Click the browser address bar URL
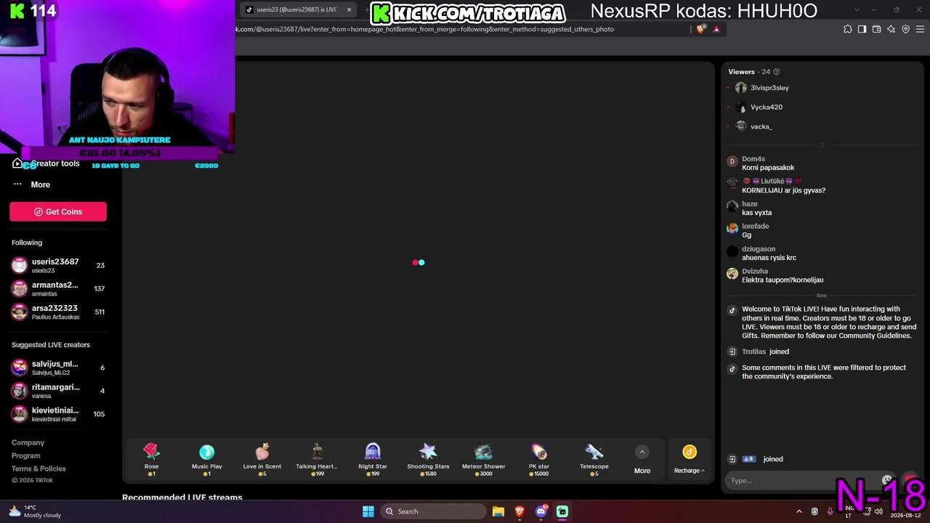This screenshot has height=523, width=930. pyautogui.click(x=424, y=29)
